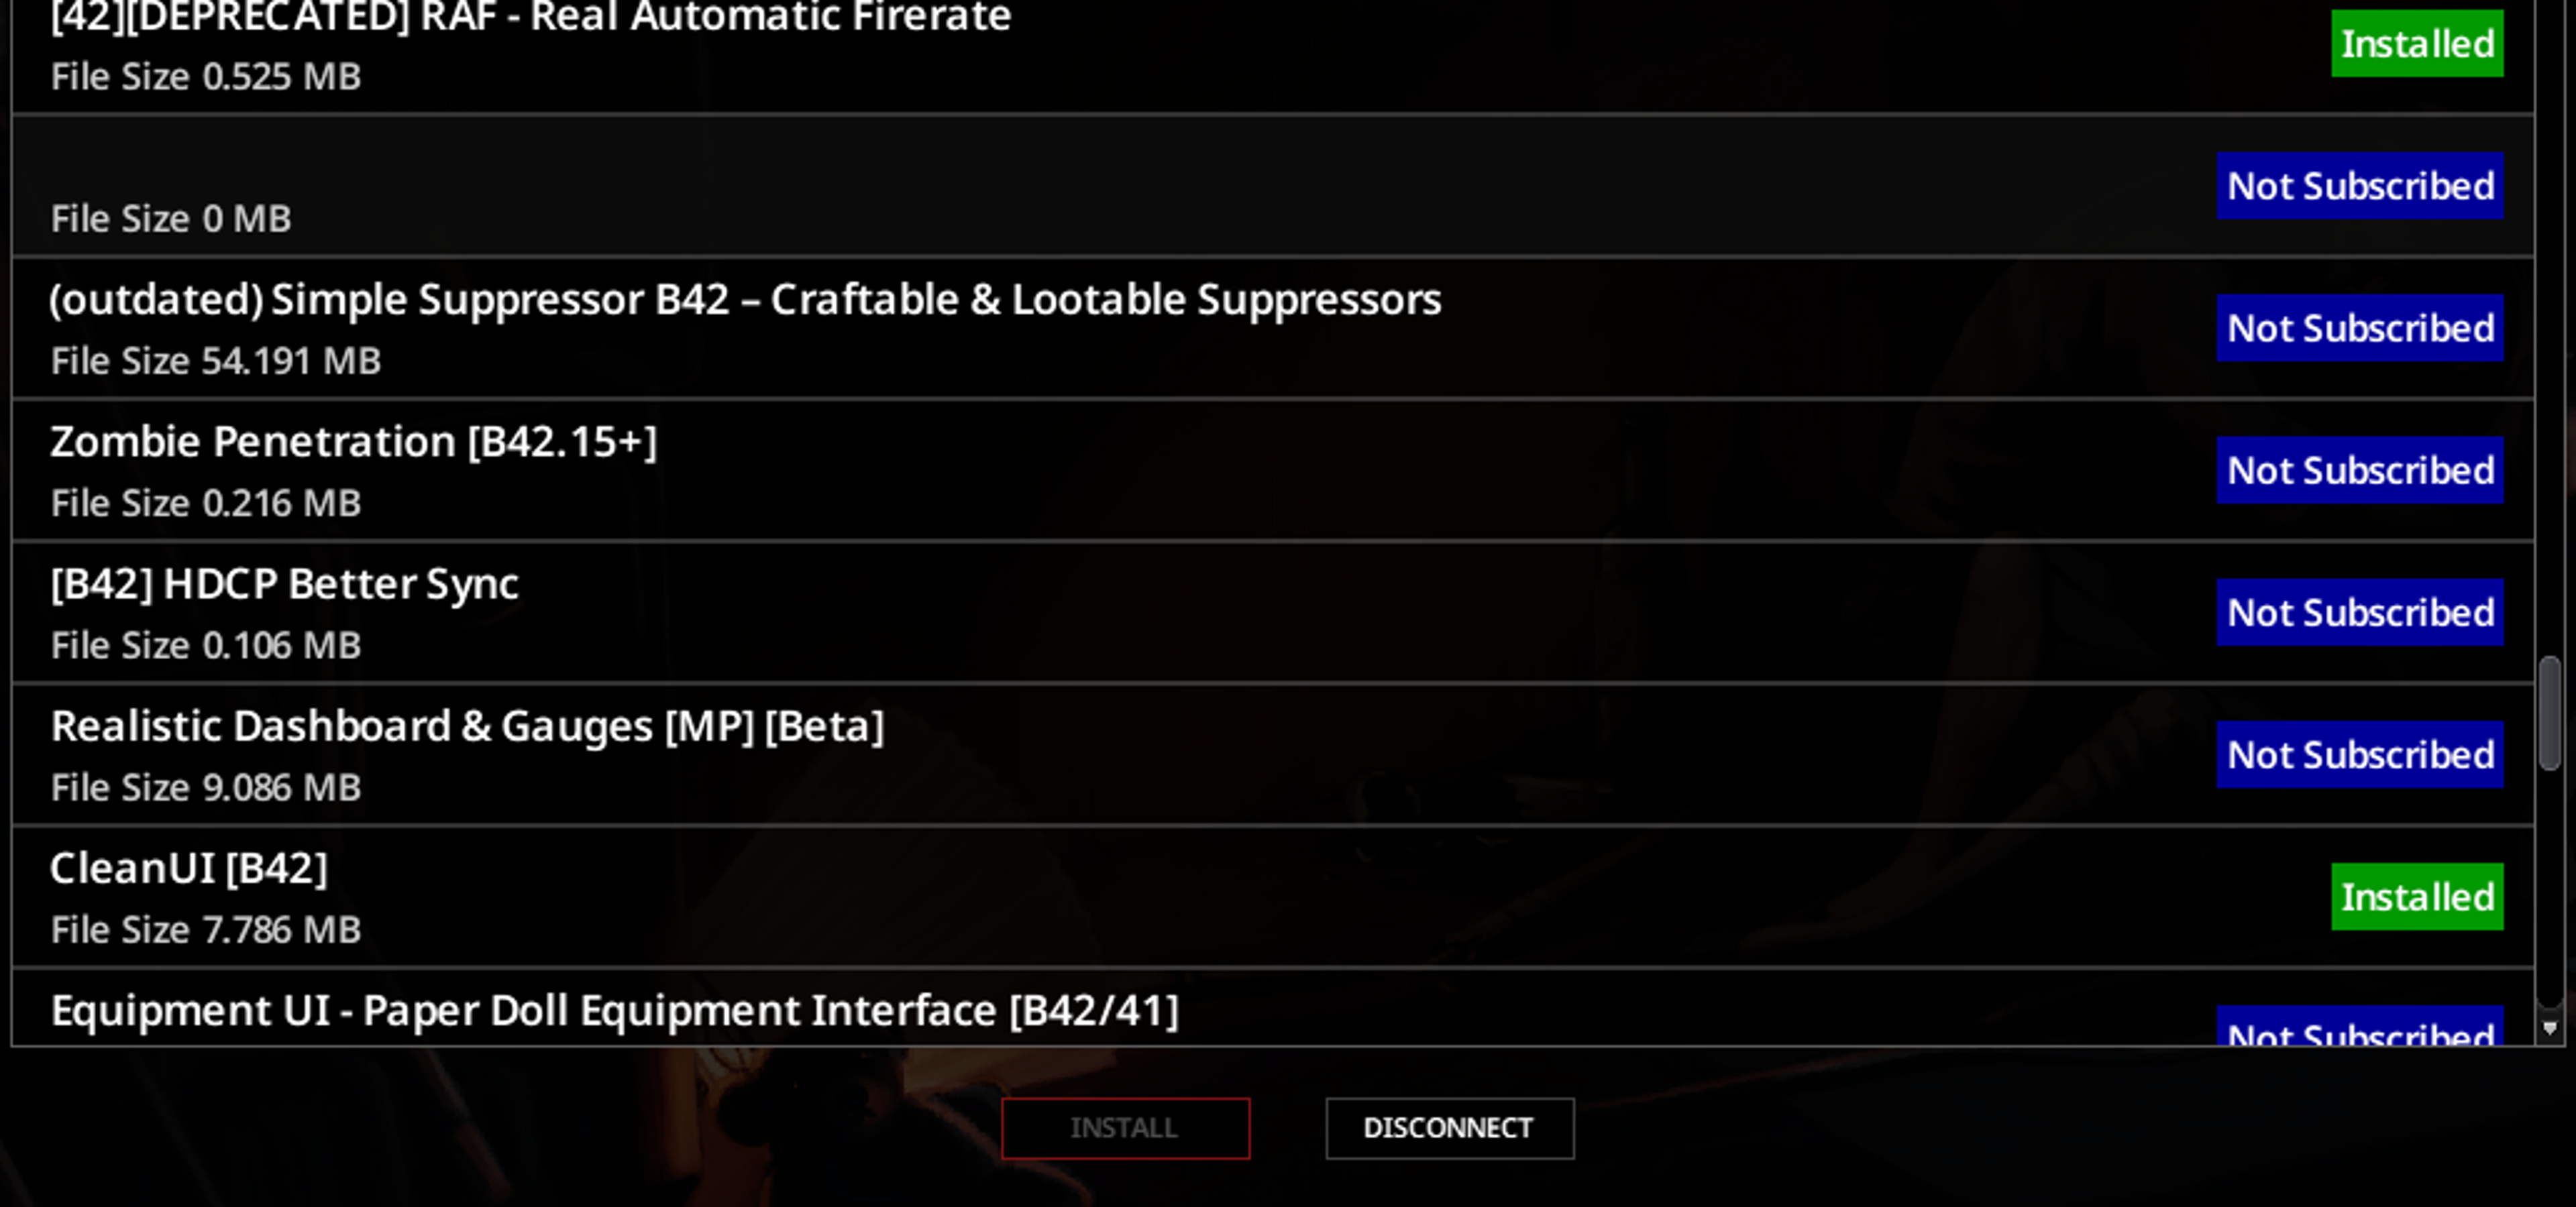Select the Zombie Penetration [B42.15+] mod entry
Screen dimensions: 2576x1207
pyautogui.click(x=1272, y=469)
